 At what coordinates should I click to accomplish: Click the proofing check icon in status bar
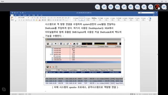(26, 94)
